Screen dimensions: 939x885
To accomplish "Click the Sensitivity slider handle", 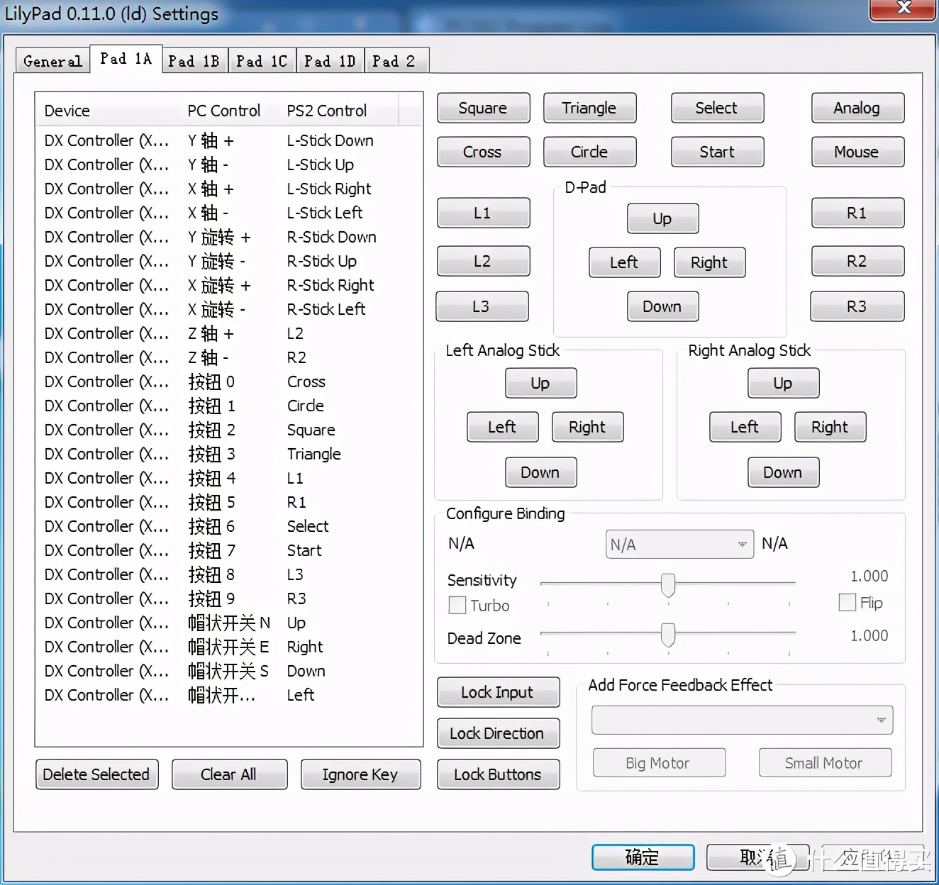I will click(x=667, y=585).
